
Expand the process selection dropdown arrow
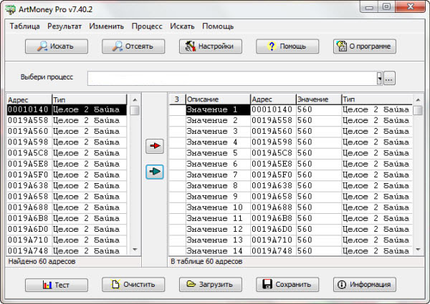pyautogui.click(x=378, y=79)
